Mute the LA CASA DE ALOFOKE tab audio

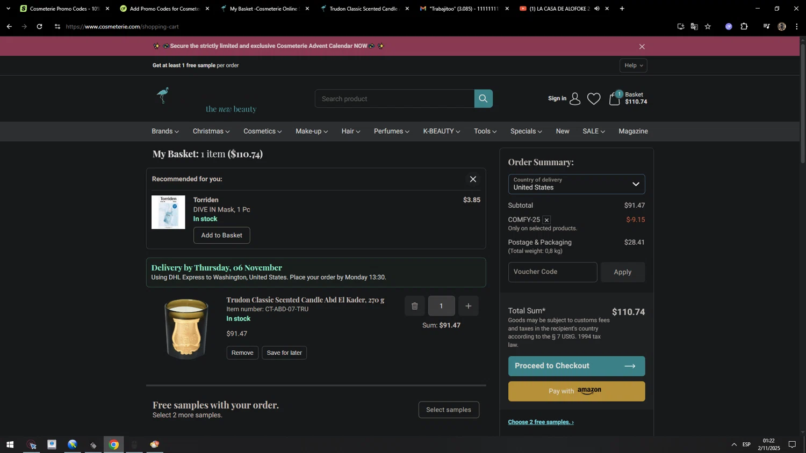596,9
